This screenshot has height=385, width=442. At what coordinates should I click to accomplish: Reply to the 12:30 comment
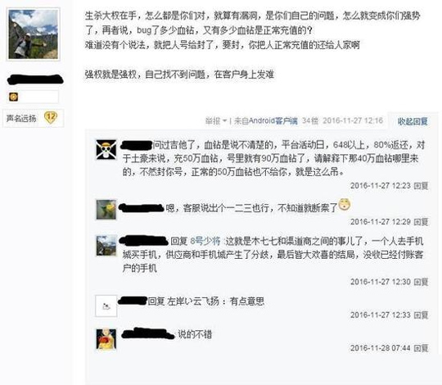422,282
